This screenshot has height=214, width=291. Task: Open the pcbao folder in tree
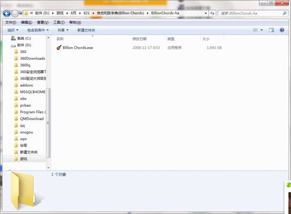(x=25, y=105)
